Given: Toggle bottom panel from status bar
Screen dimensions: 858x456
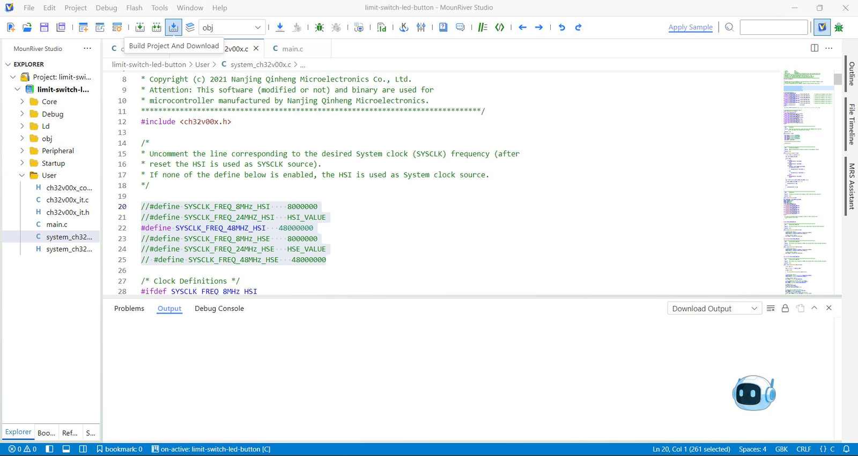Looking at the screenshot, I should coord(66,449).
